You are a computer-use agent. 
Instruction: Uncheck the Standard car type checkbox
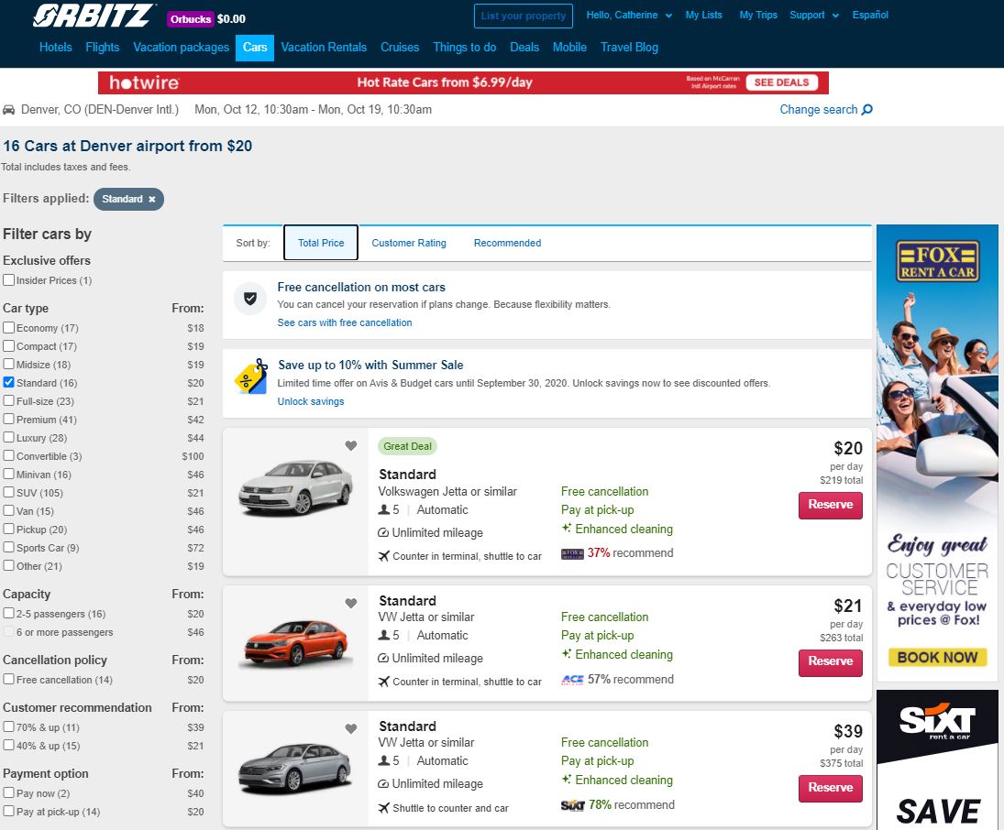(9, 382)
